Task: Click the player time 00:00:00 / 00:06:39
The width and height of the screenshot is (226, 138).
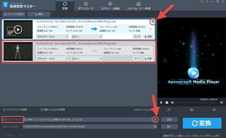Action: [x=209, y=99]
